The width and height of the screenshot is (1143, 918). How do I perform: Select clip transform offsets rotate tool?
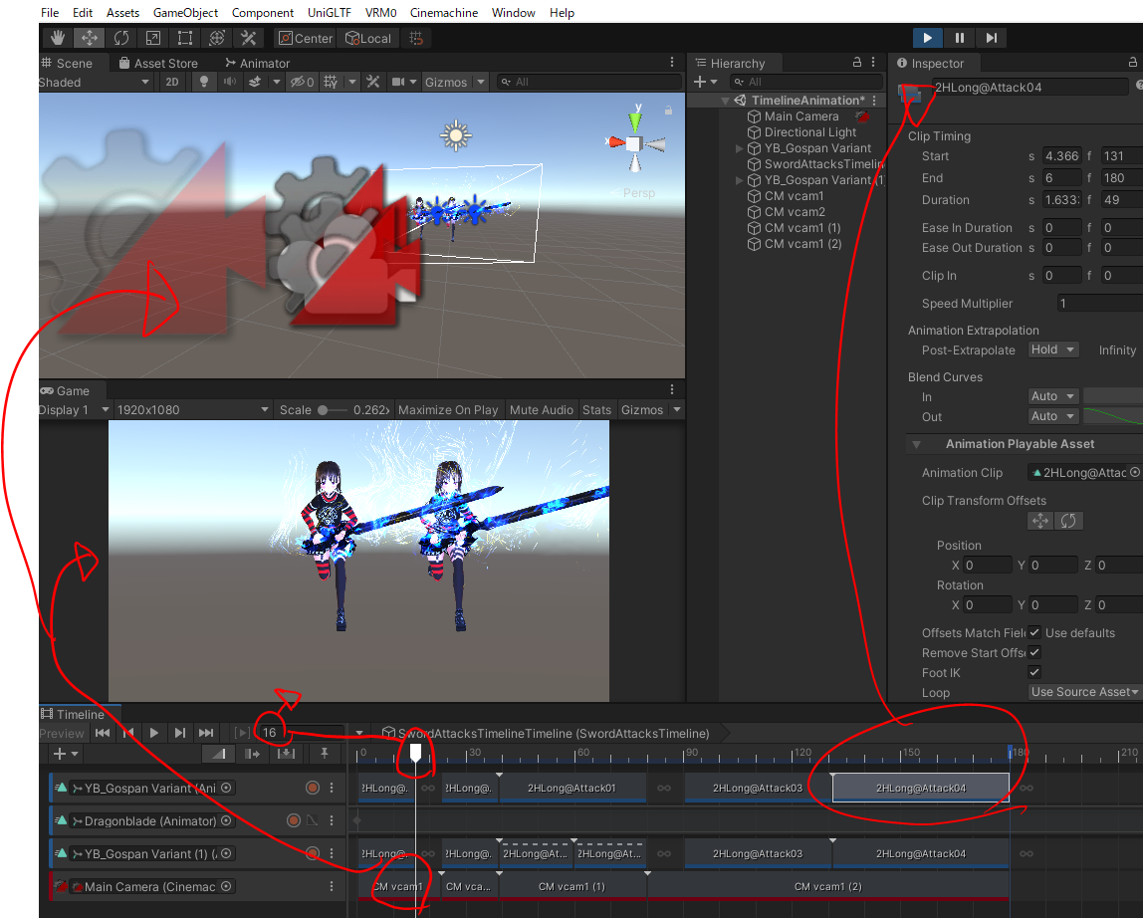coord(1068,521)
